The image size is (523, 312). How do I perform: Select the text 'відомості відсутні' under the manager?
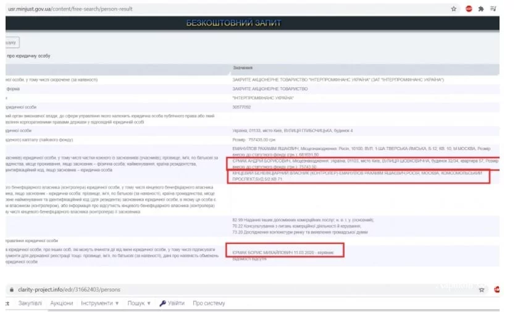[x=249, y=259]
